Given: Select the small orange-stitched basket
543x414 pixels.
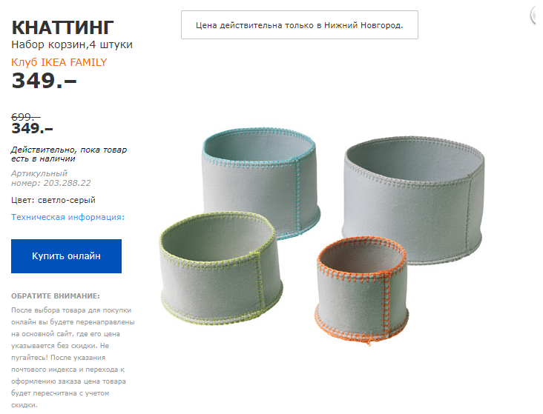Looking at the screenshot, I should click(361, 290).
